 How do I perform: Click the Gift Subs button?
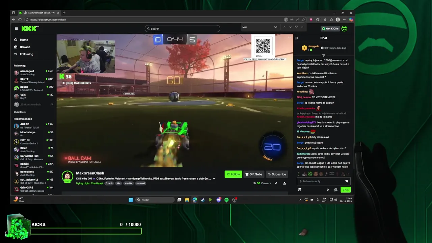point(253,174)
